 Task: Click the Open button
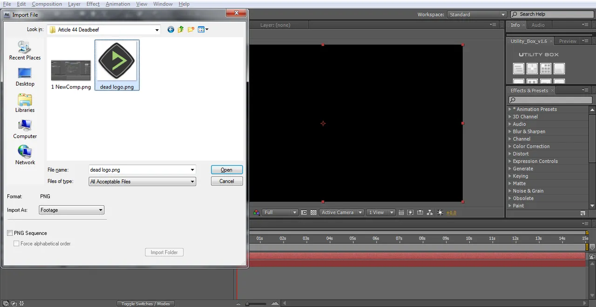click(x=227, y=170)
